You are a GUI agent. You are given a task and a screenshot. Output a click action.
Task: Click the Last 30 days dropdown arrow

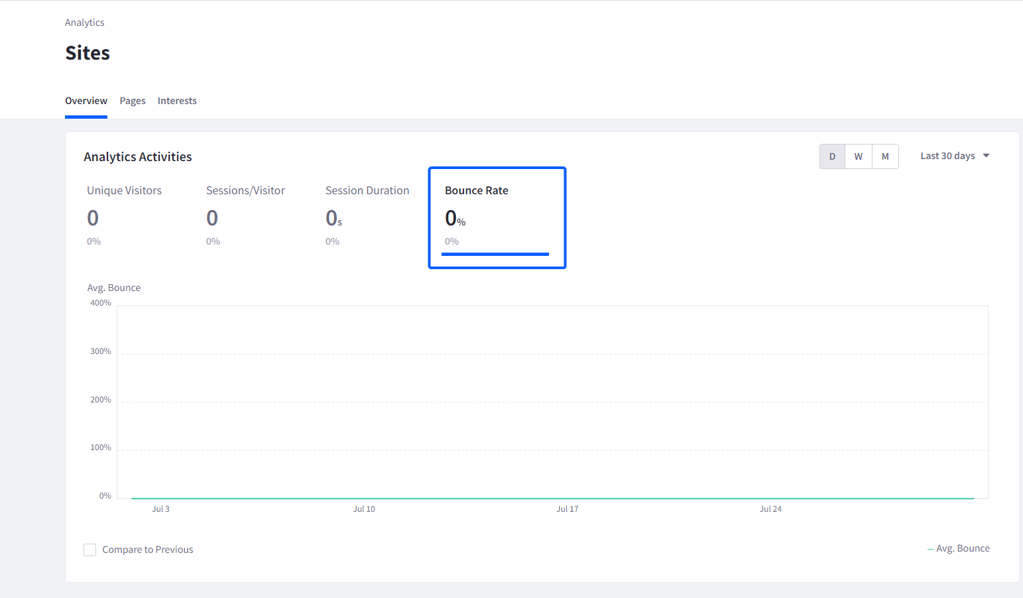[x=986, y=156]
